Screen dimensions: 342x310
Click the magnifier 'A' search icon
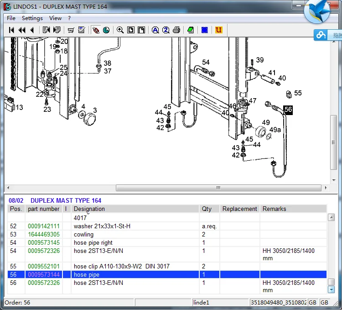pyautogui.click(x=155, y=30)
